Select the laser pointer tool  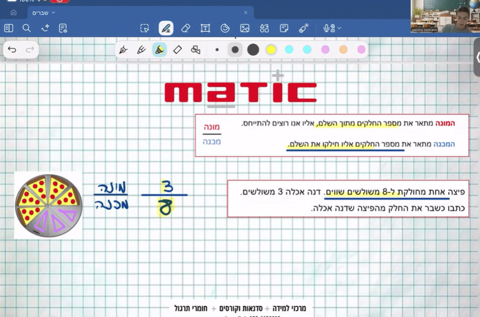pos(303,28)
